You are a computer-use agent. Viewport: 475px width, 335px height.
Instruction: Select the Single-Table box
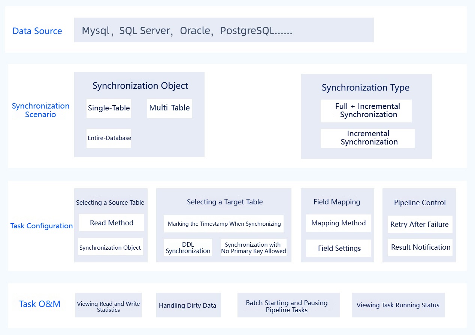tap(109, 108)
